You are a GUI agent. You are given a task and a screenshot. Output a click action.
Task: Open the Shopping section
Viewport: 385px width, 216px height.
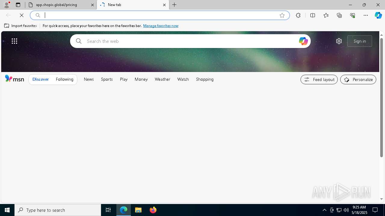pos(205,79)
